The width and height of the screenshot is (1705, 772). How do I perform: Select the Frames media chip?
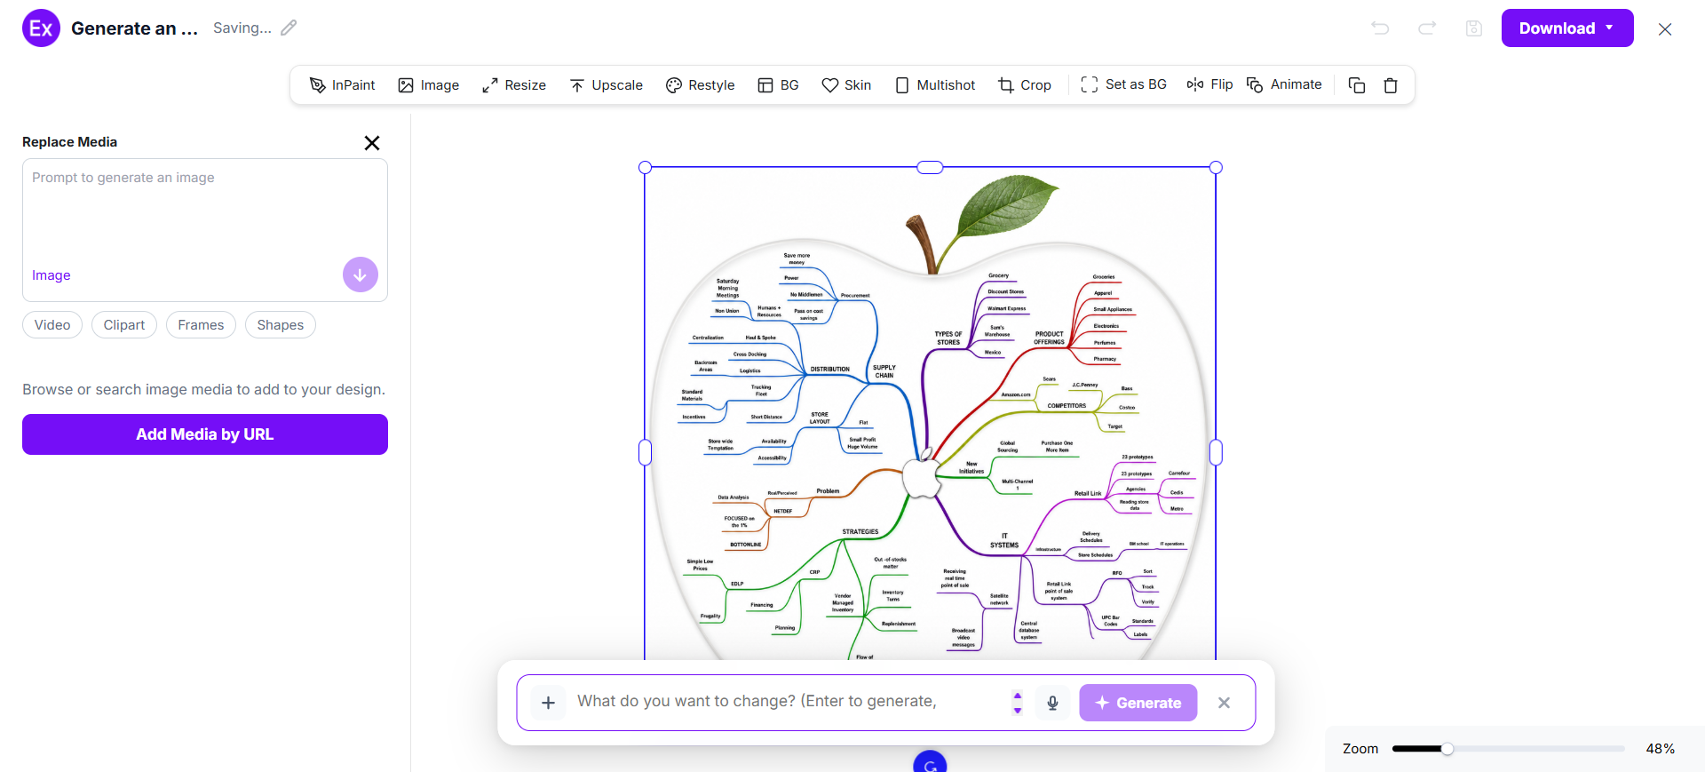pyautogui.click(x=201, y=325)
